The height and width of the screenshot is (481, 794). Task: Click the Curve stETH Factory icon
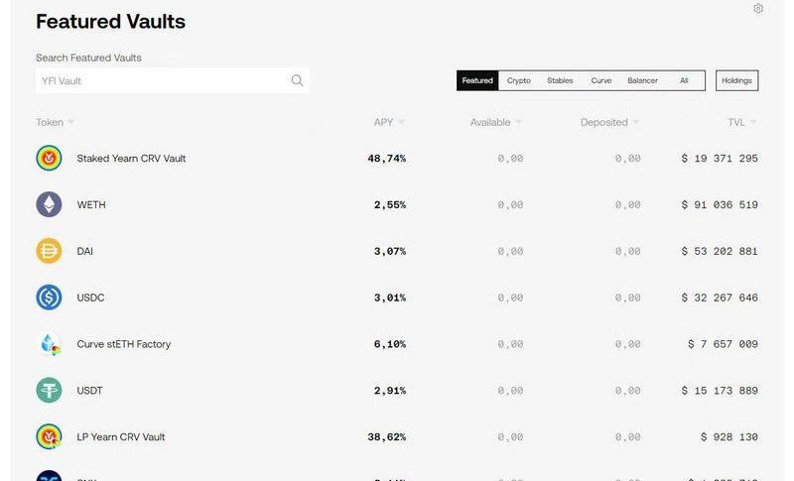coord(49,344)
